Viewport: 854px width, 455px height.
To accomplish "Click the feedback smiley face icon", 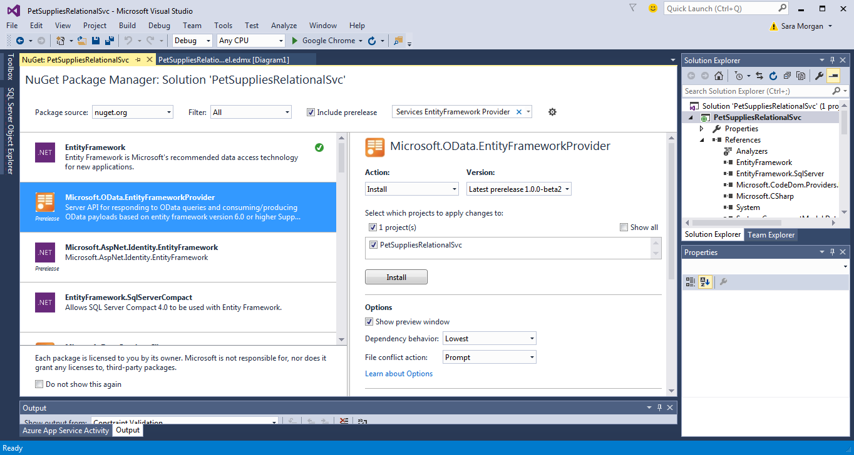I will coord(653,8).
